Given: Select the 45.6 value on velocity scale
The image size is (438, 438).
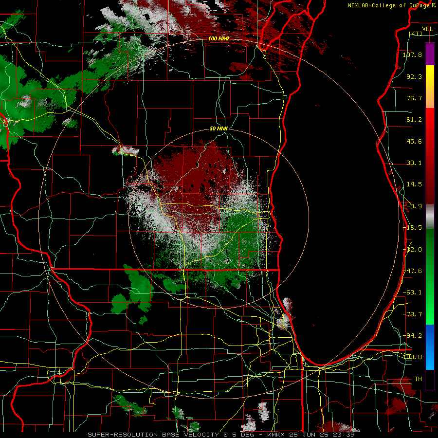Looking at the screenshot, I should pyautogui.click(x=414, y=141).
